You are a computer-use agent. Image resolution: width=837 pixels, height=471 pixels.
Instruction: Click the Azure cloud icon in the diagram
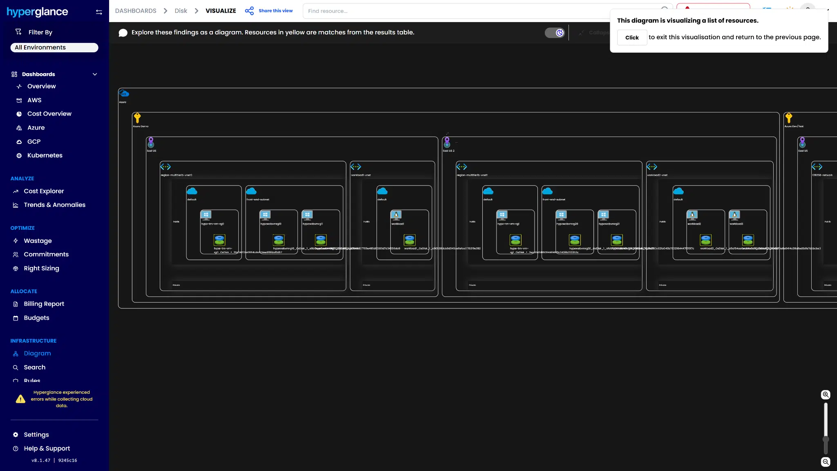pyautogui.click(x=124, y=94)
